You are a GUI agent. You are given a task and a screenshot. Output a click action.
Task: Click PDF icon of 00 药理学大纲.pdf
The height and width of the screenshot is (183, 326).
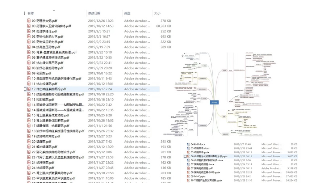(29, 21)
